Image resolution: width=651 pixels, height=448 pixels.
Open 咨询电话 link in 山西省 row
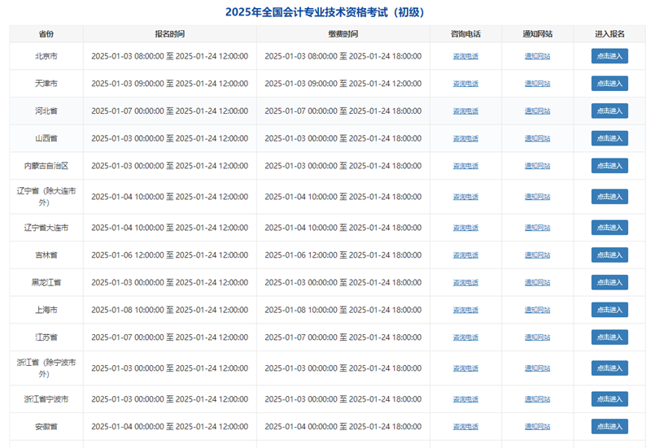(465, 138)
